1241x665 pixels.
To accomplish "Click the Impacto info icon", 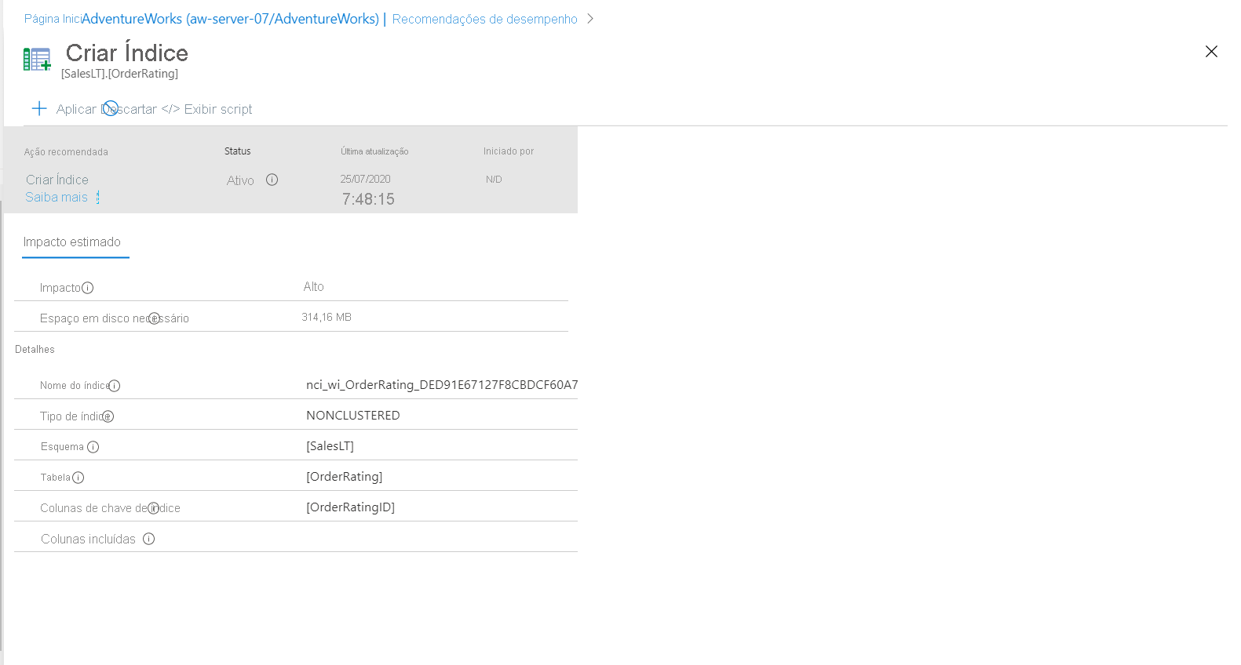I will (88, 288).
